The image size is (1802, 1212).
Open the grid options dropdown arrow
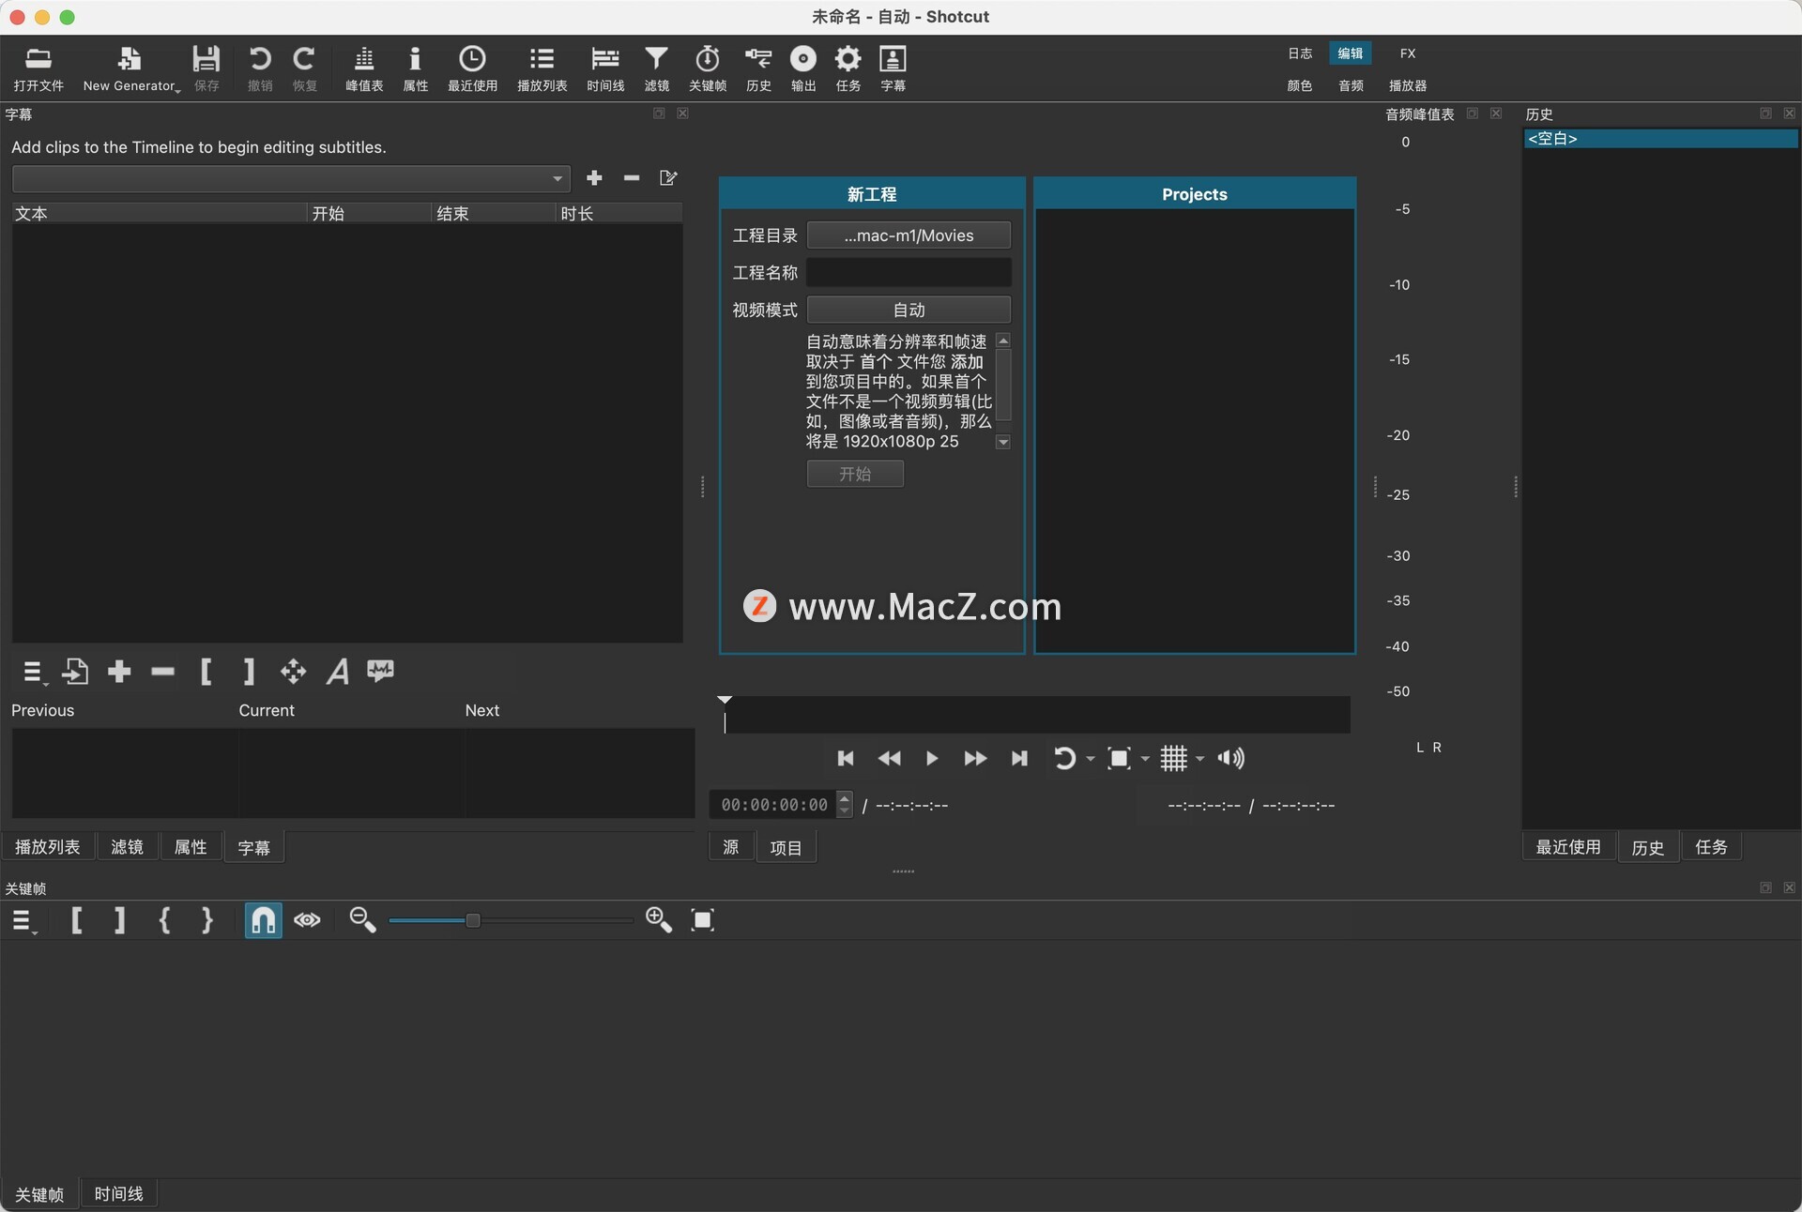tap(1199, 759)
